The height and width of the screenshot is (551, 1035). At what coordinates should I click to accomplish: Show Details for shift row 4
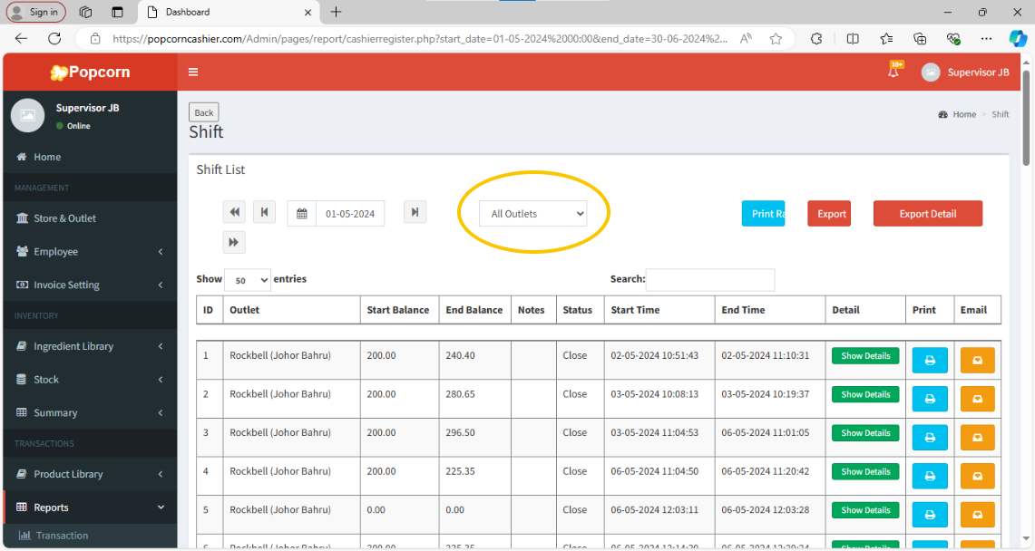[865, 471]
